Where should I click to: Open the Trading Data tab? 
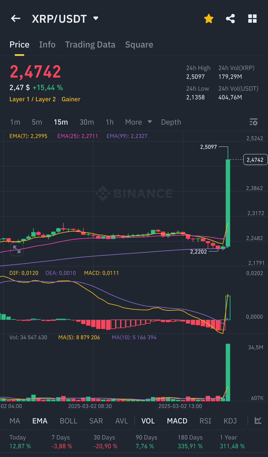pos(90,44)
